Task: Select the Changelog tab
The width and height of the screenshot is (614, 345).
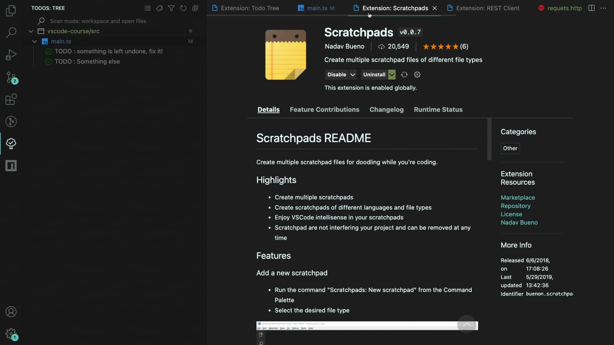Action: tap(387, 110)
